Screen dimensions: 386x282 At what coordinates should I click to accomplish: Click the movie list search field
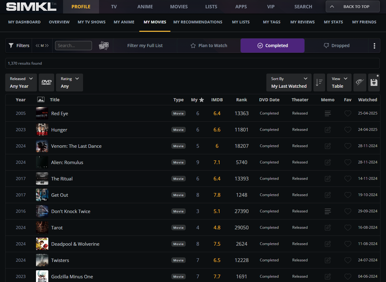pos(73,46)
